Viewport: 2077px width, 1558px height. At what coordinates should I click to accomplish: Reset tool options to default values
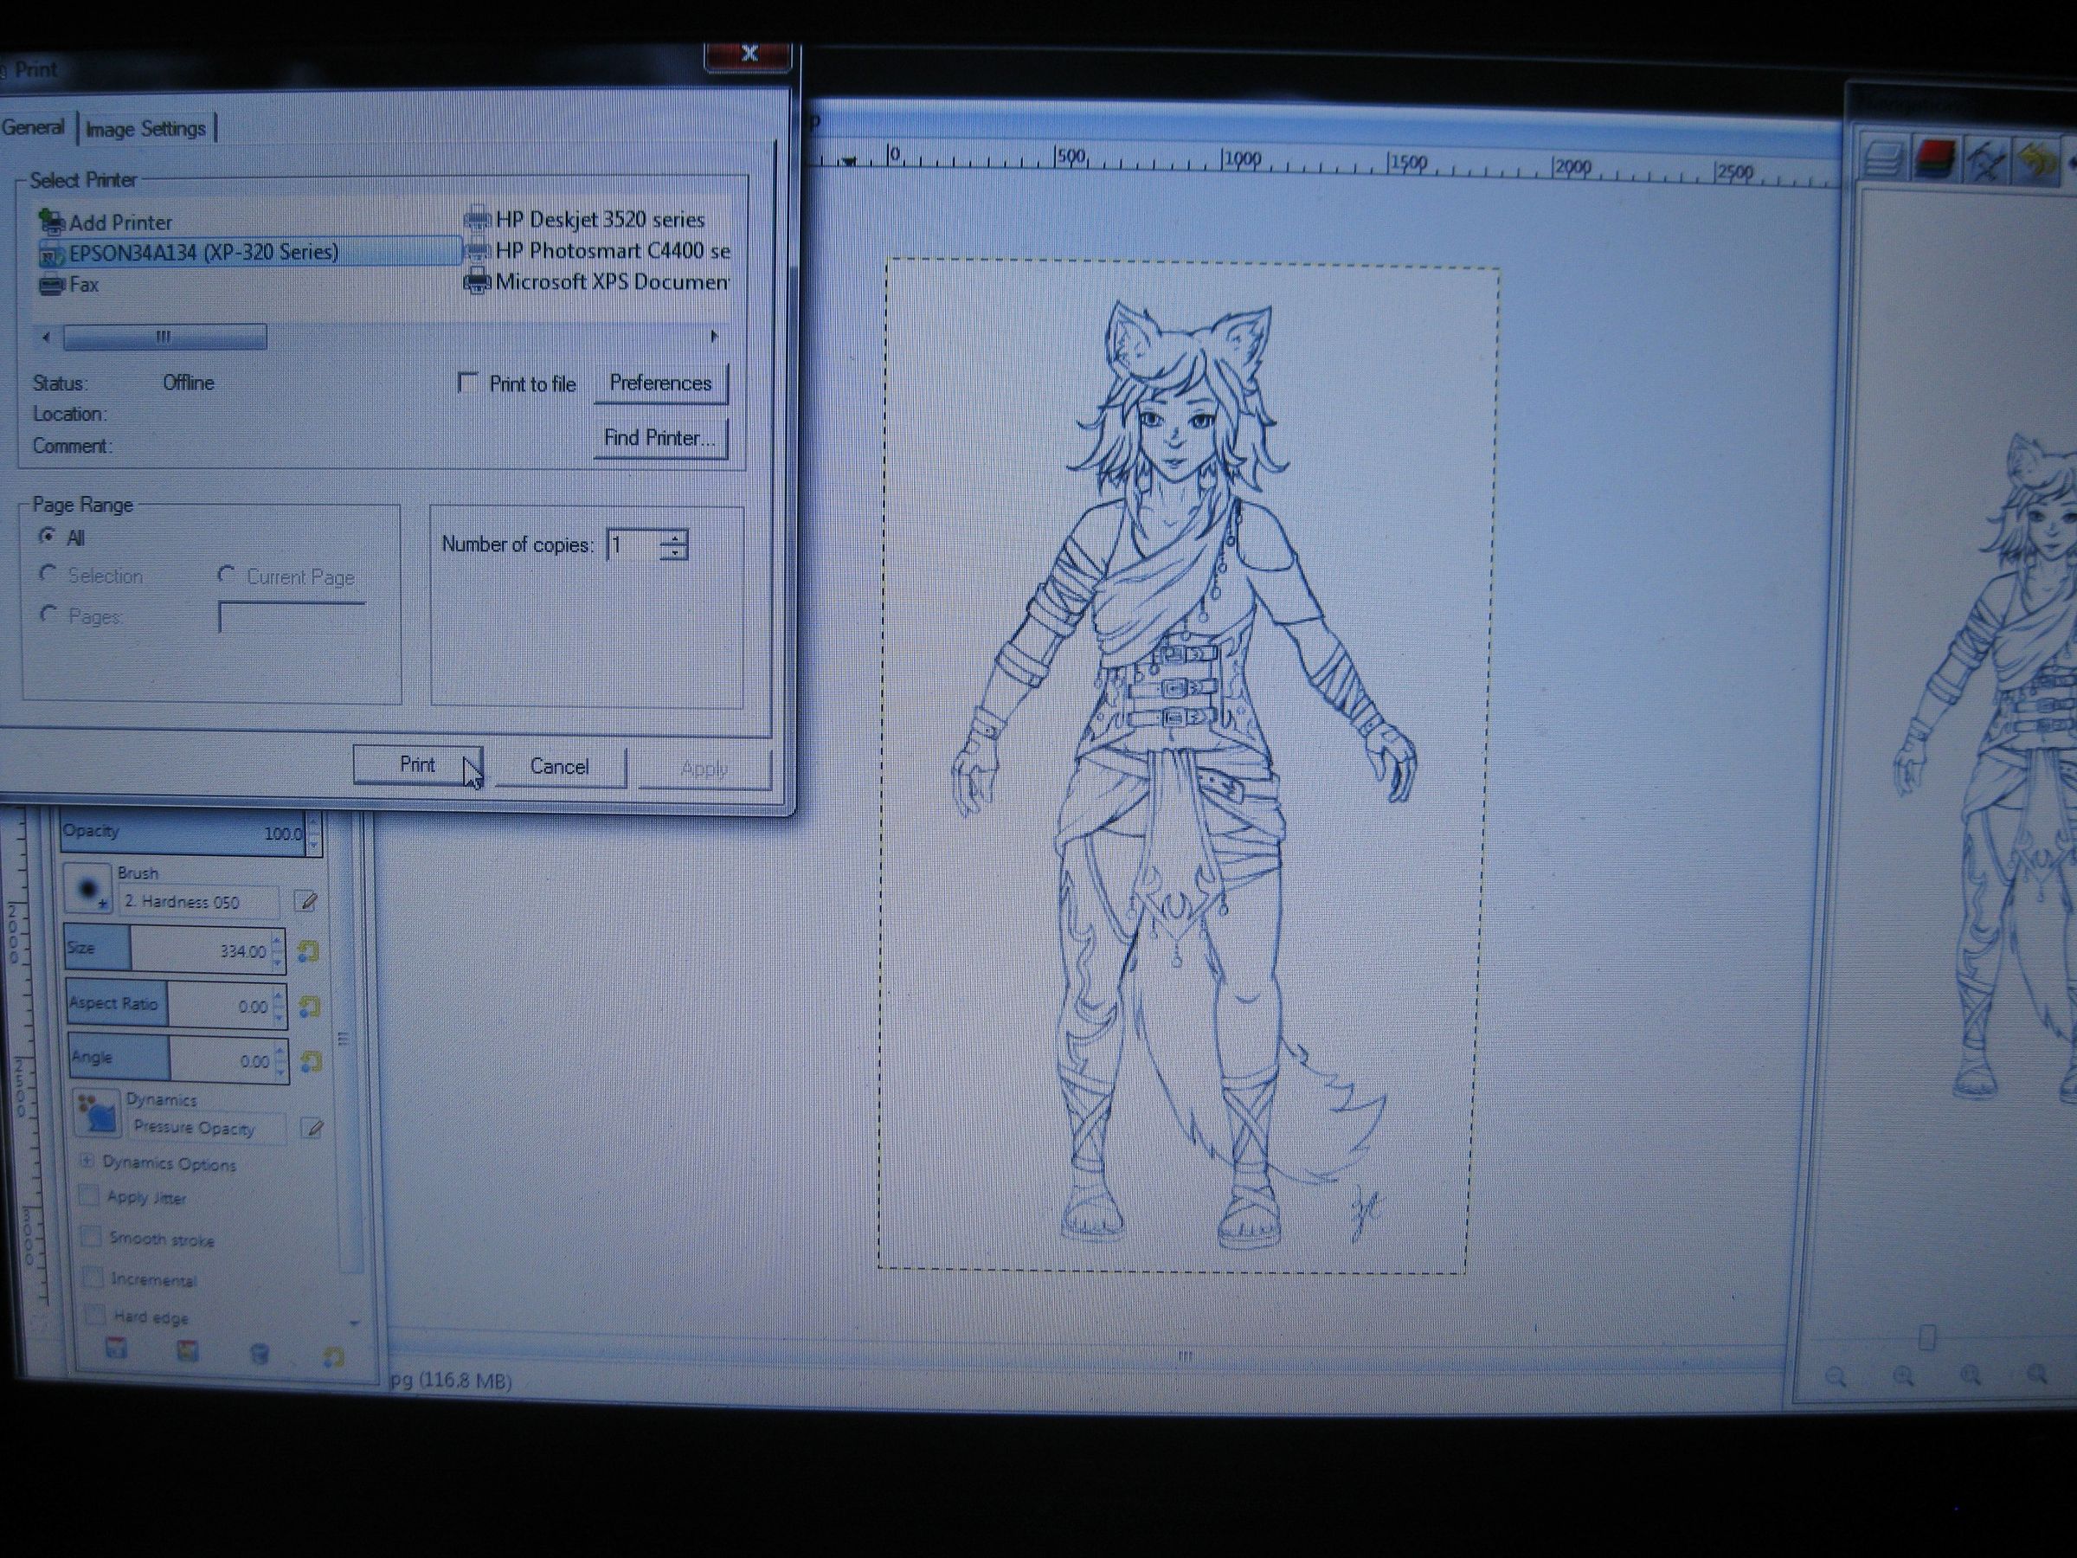tap(330, 1352)
